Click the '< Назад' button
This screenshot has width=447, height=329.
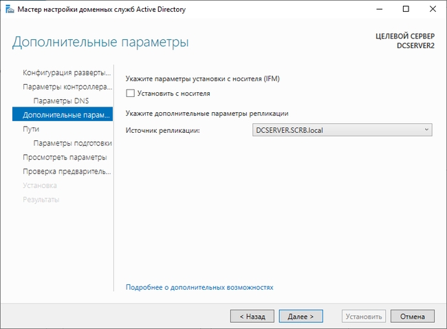pos(252,316)
